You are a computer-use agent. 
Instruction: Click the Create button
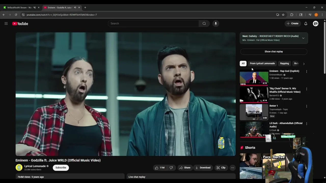click(292, 23)
